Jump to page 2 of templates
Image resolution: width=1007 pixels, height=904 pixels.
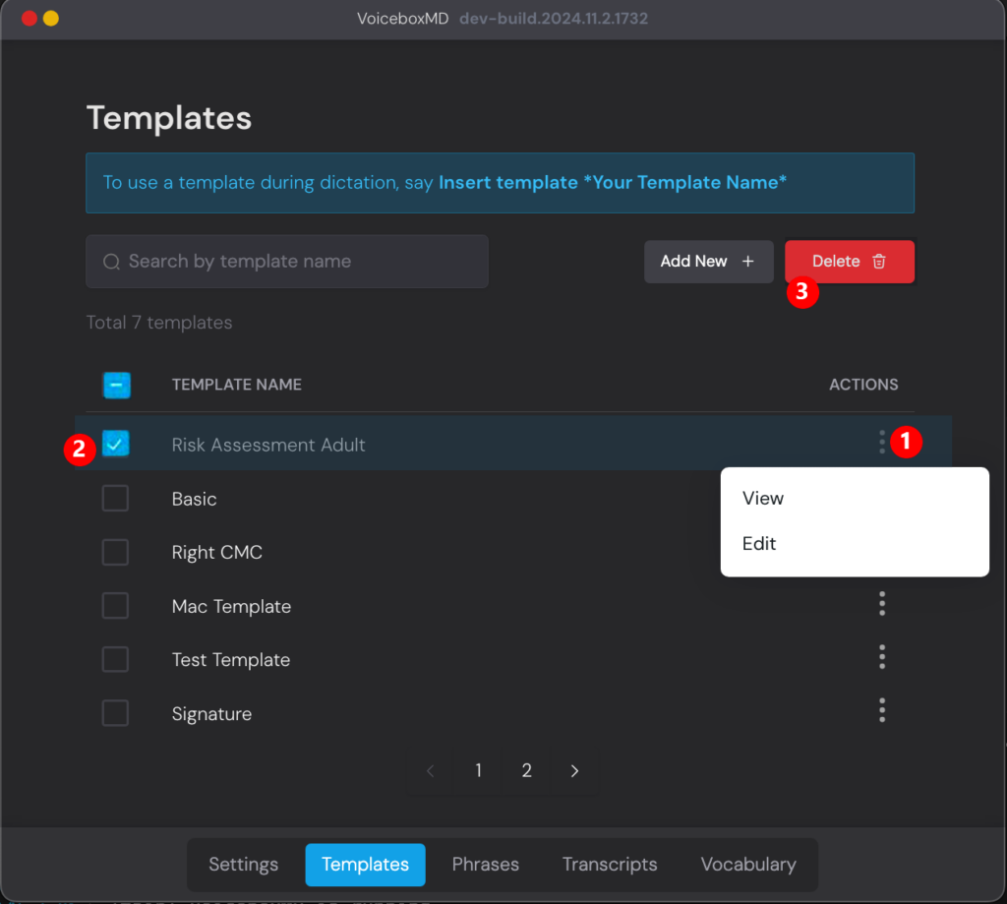coord(527,771)
